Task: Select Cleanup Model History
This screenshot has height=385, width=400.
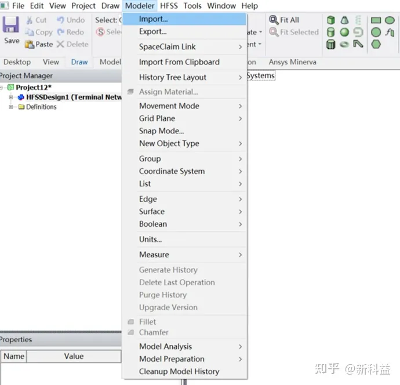Action: [185, 372]
